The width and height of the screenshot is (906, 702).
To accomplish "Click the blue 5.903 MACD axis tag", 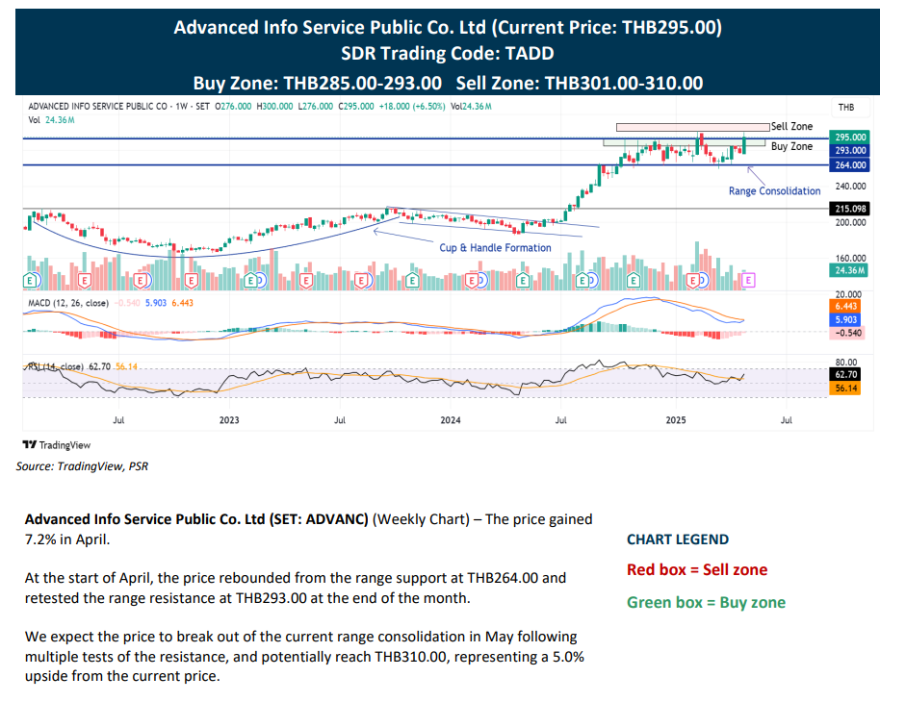I will (846, 319).
